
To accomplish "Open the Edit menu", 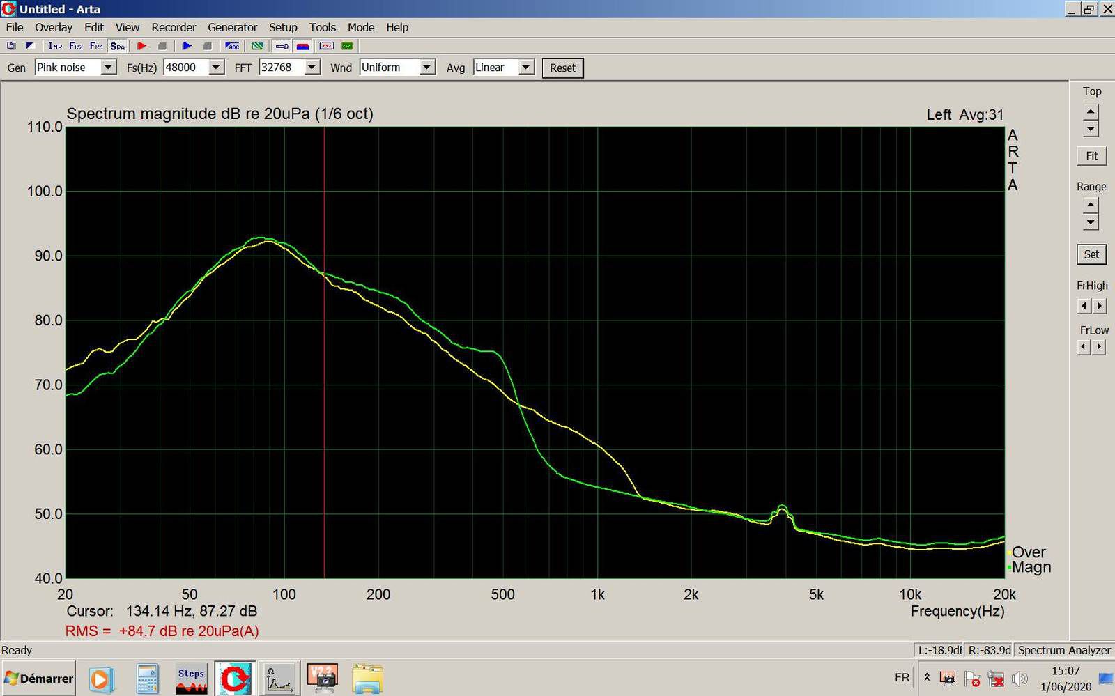I will [x=94, y=27].
